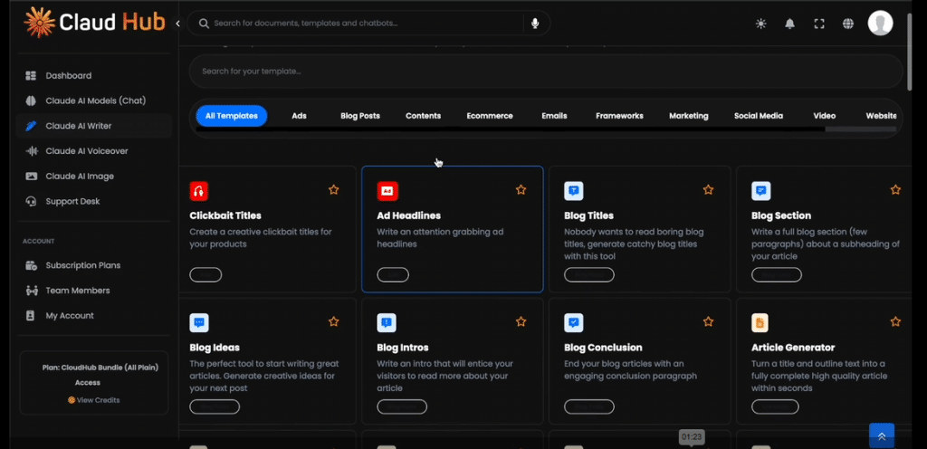This screenshot has width=927, height=449.
Task: Favorite the Clickbait Titles template star
Action: tap(333, 190)
